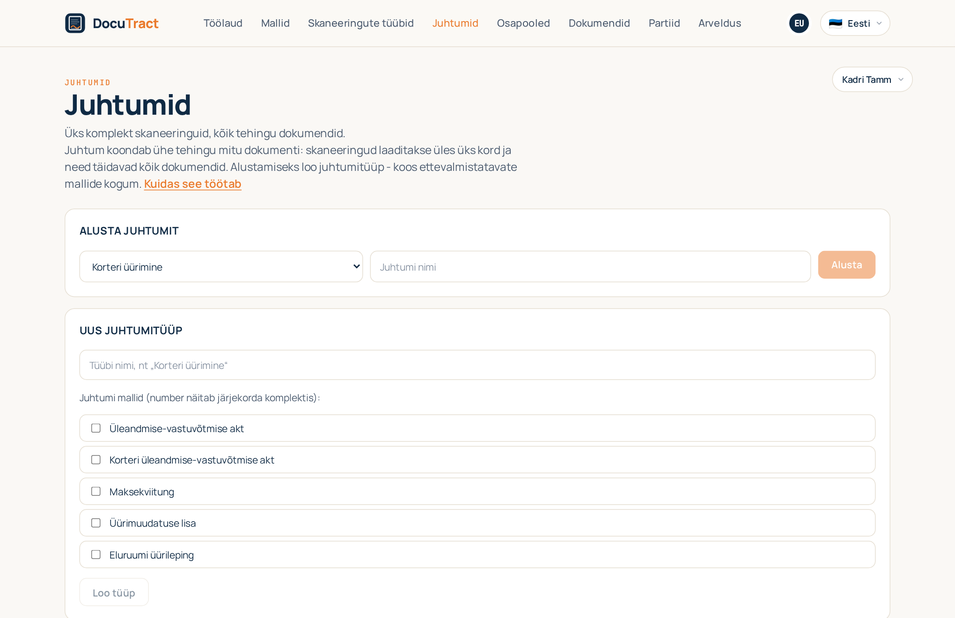This screenshot has width=955, height=618.
Task: Follow the Kuidas see töötab link
Action: (192, 184)
